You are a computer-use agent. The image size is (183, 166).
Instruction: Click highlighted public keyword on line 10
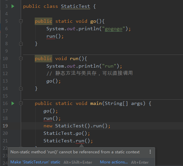tap(43, 58)
